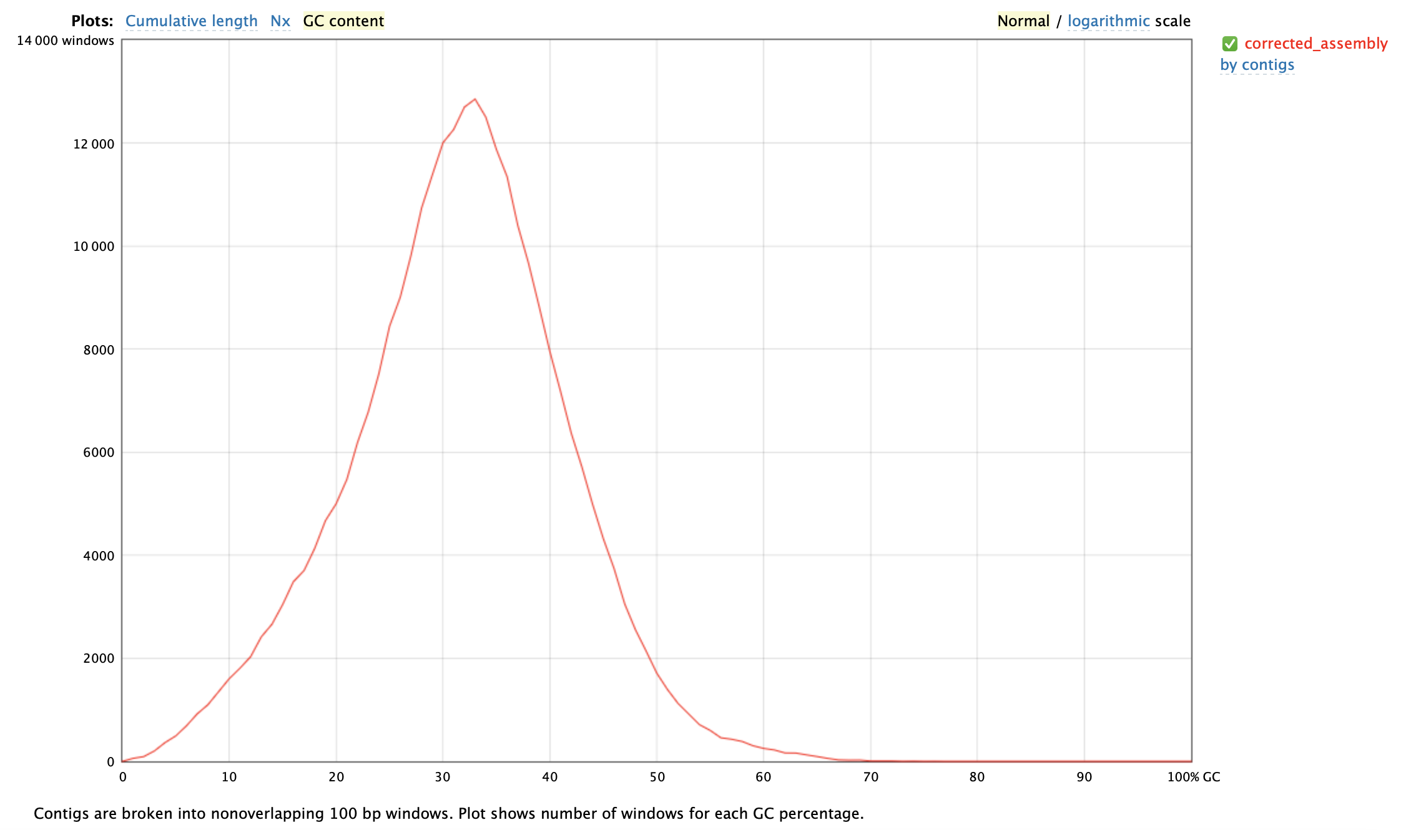Screen dimensions: 1401x830
Task: Switch to the Cumulative length plot
Action: [x=191, y=21]
